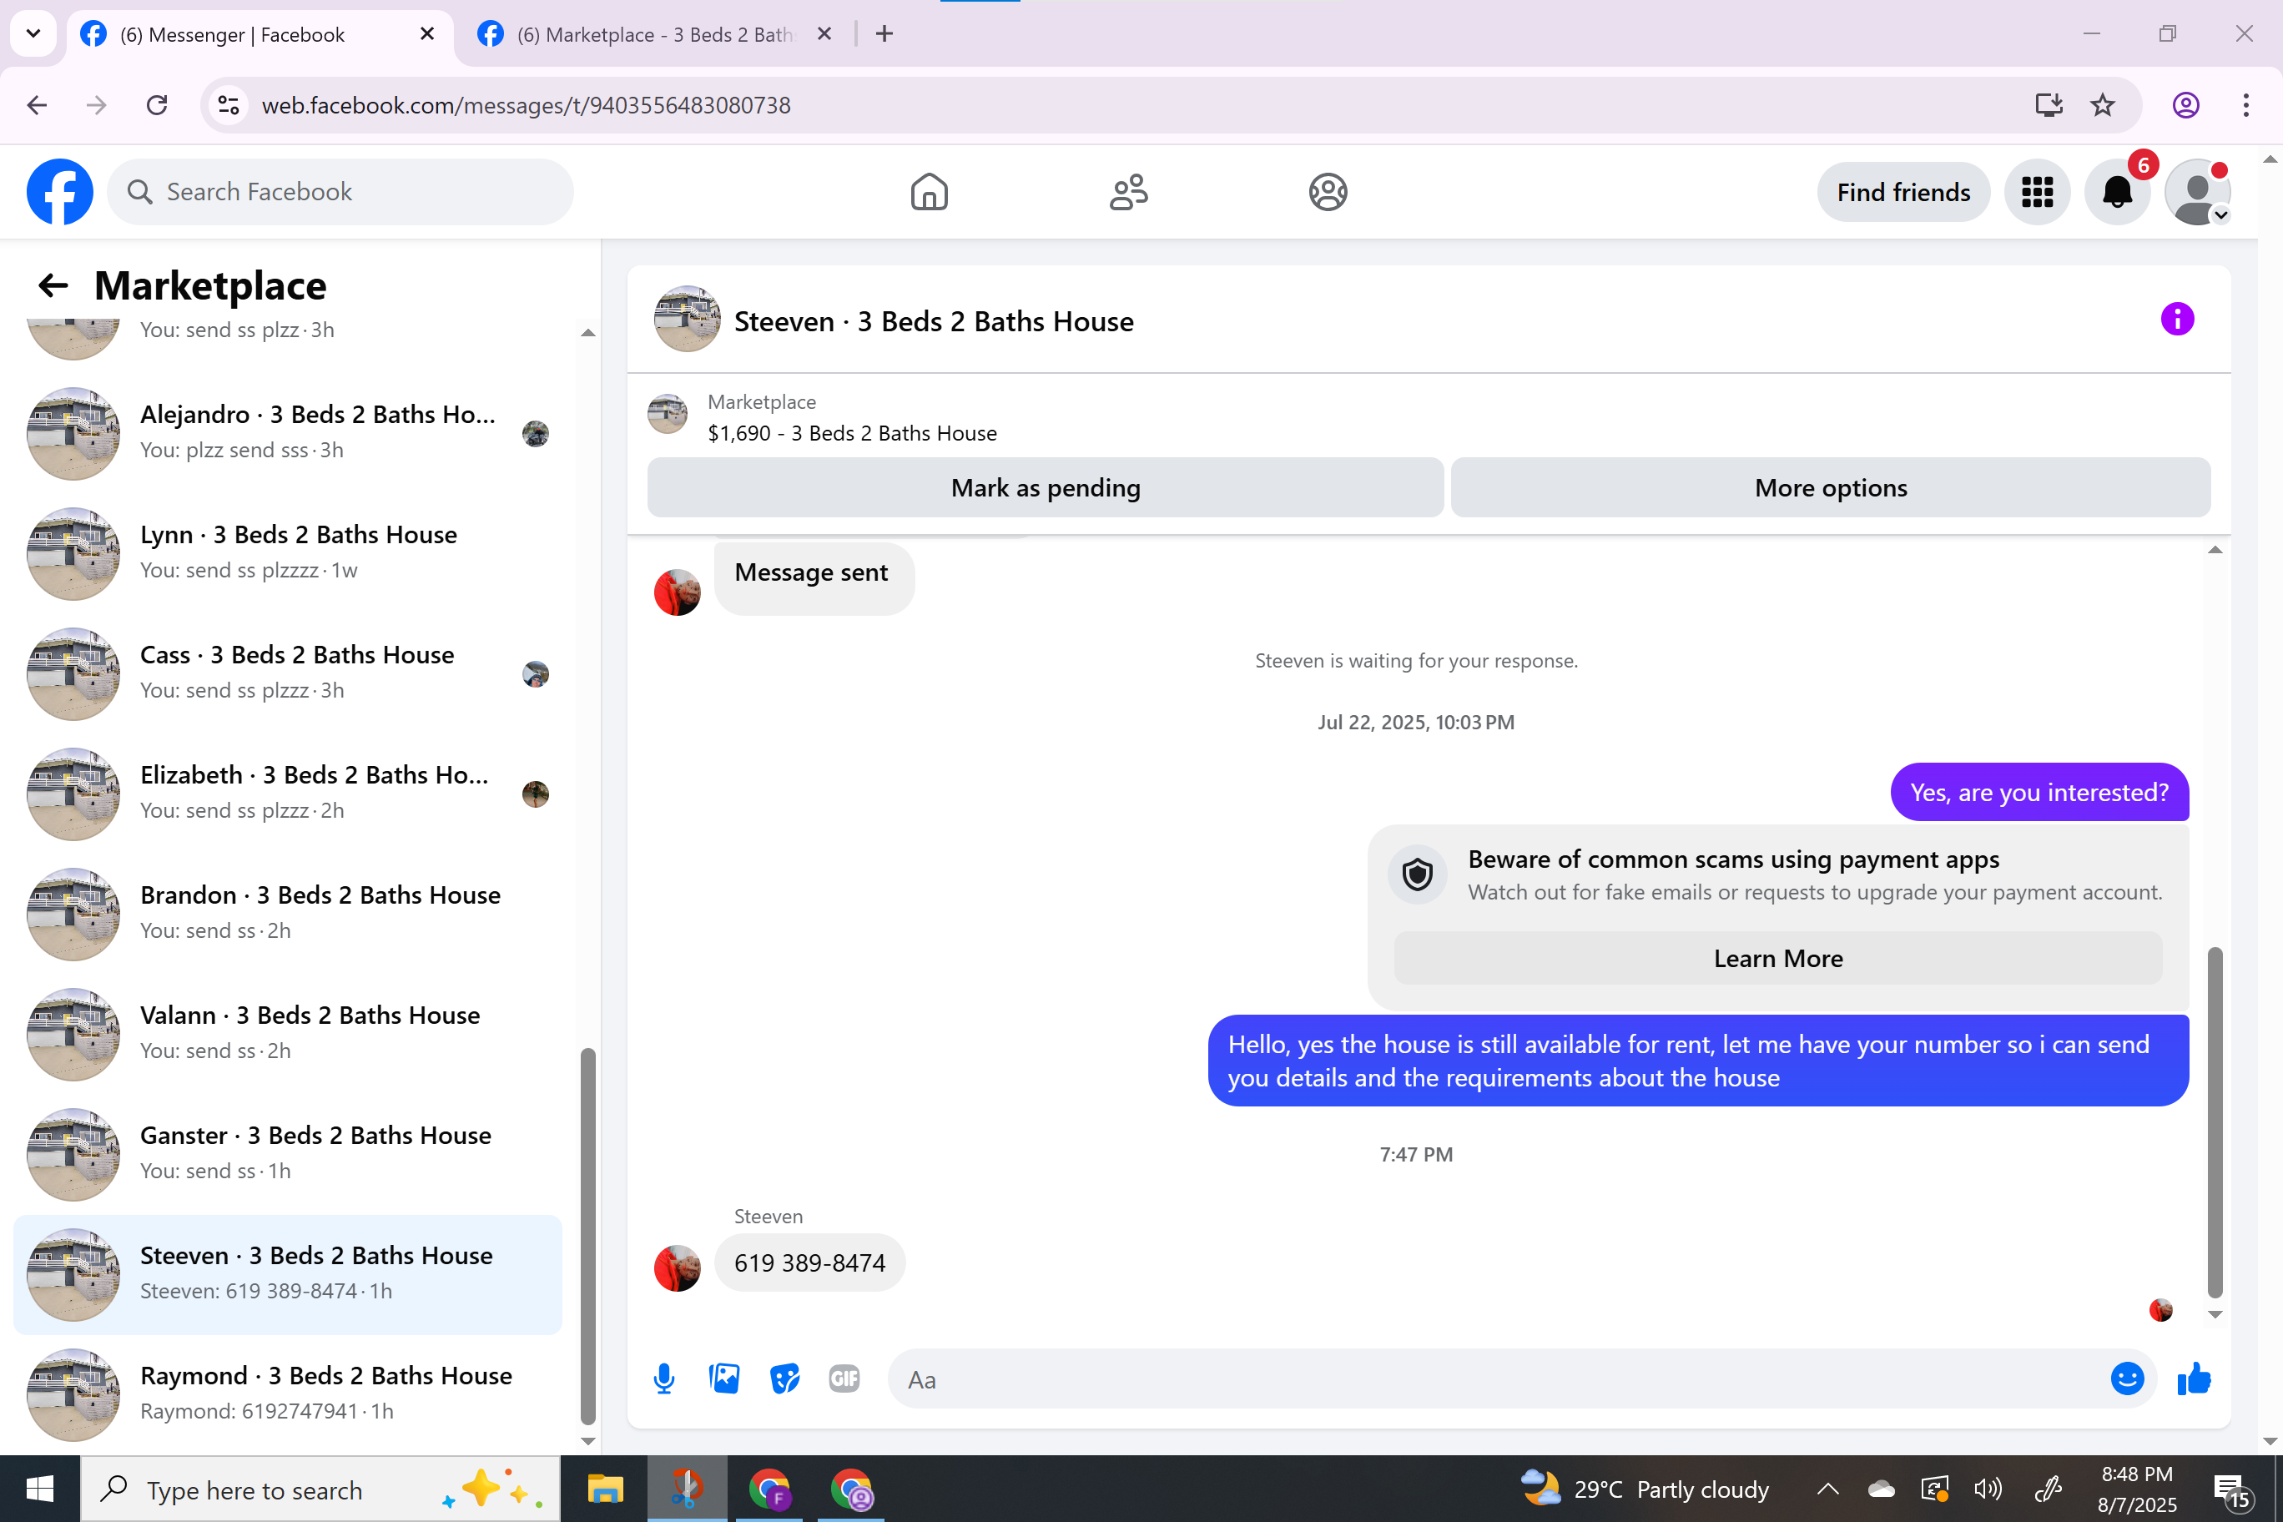Click the phone number message 619 389-8474

pos(809,1262)
